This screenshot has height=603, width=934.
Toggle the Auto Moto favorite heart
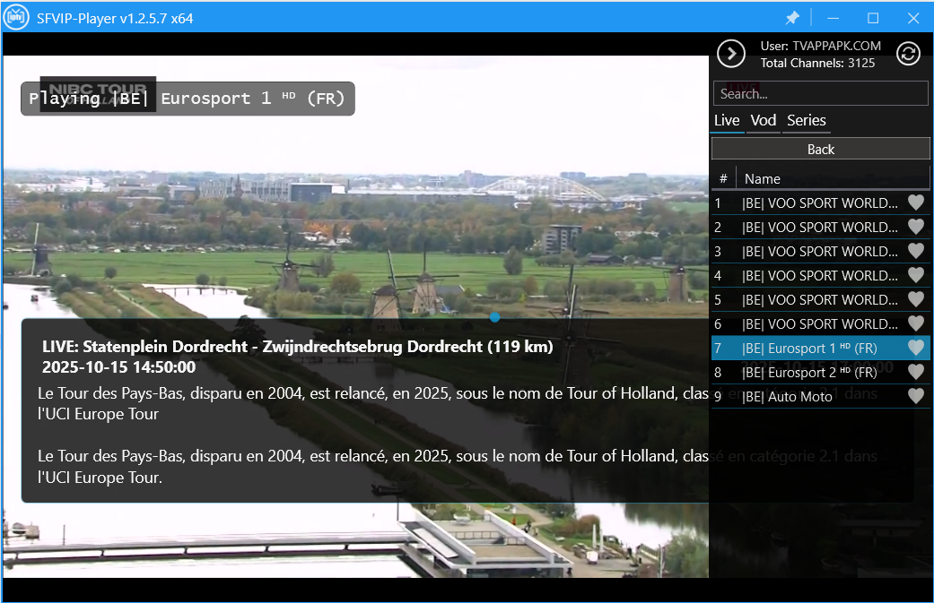915,396
